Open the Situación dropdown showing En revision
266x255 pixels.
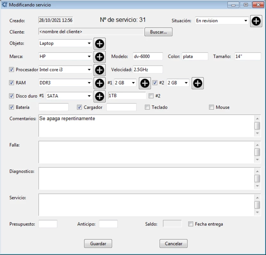click(x=222, y=21)
